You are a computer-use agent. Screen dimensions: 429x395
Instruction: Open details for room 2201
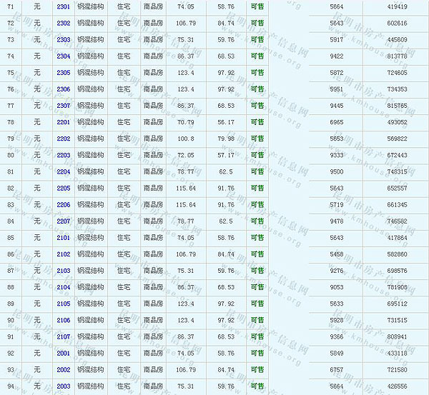(63, 122)
